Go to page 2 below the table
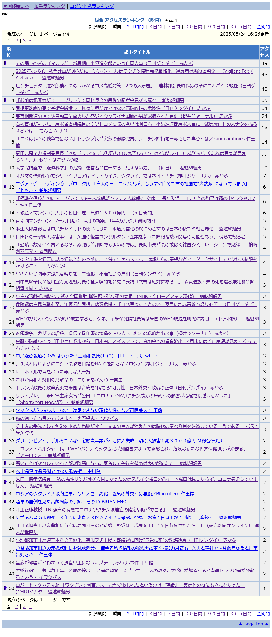 click(16, 606)
